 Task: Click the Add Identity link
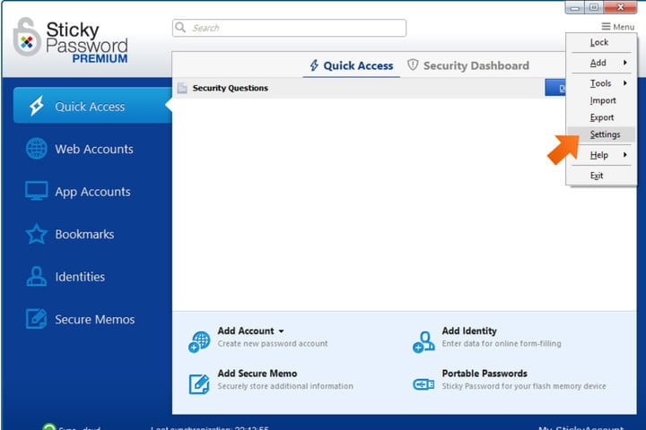(x=469, y=331)
